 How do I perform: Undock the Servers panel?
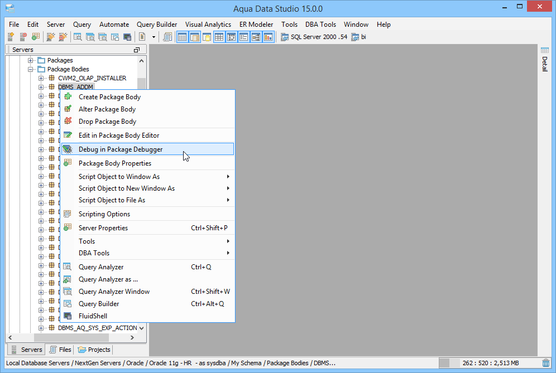(x=137, y=50)
